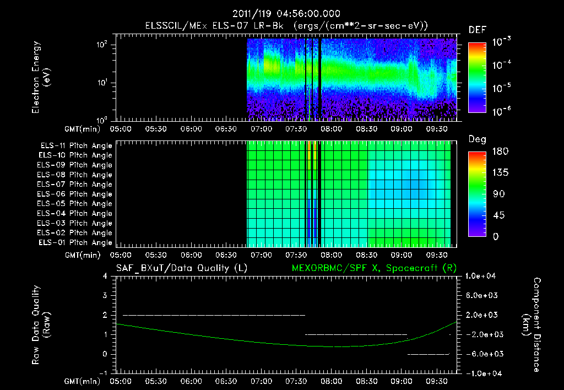Click the white data quality line at level 2
The image size is (564, 390).
(214, 315)
